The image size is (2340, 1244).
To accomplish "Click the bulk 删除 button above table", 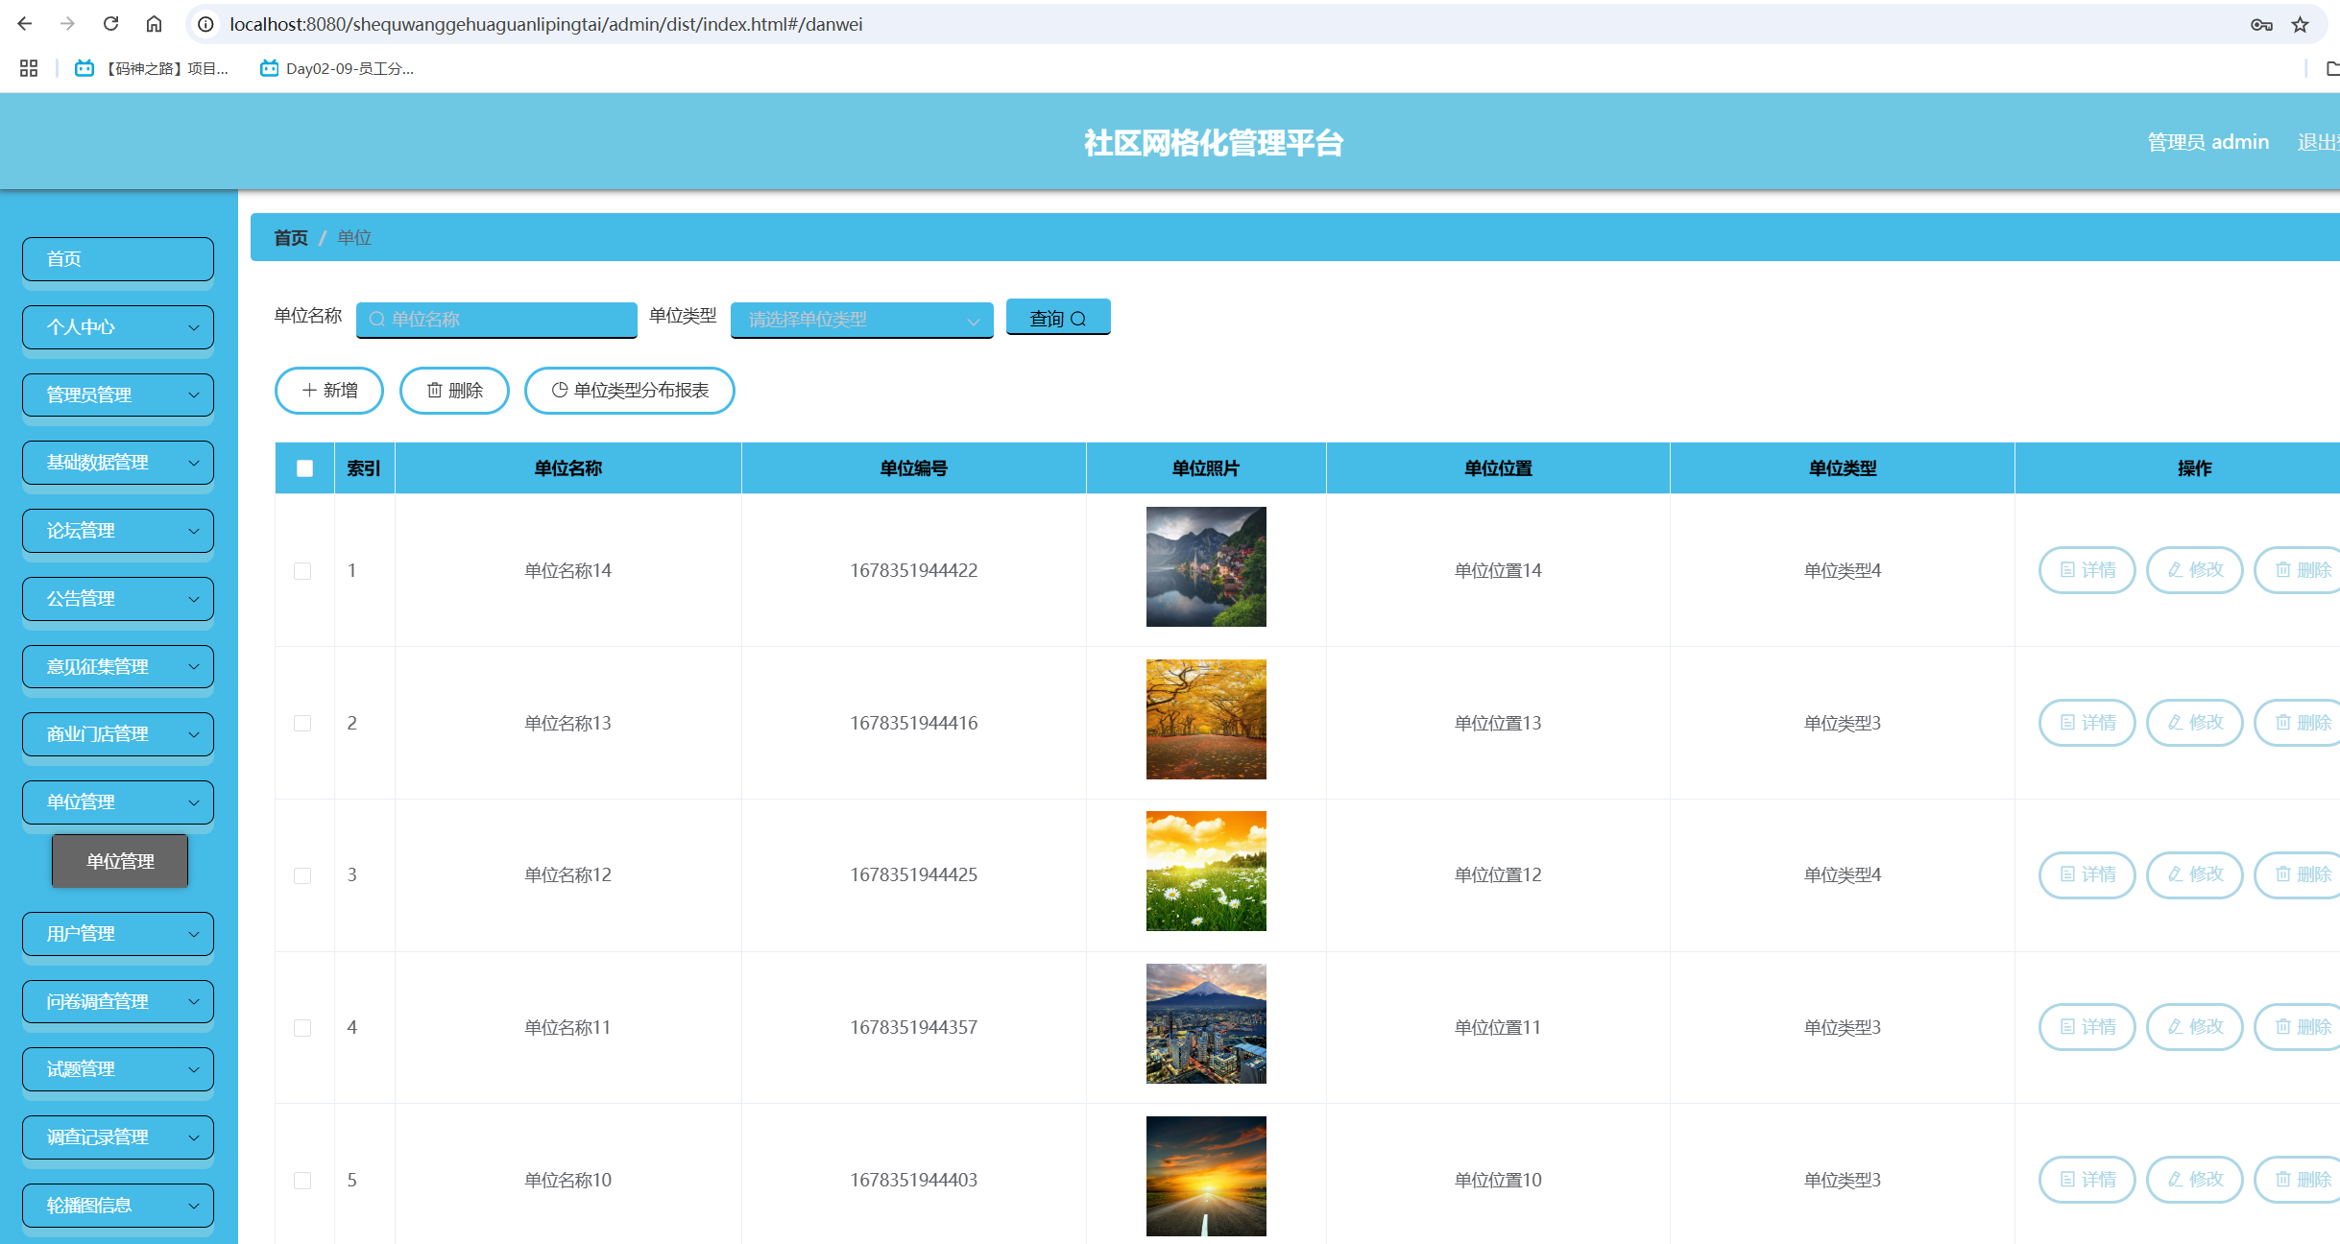I will point(454,391).
